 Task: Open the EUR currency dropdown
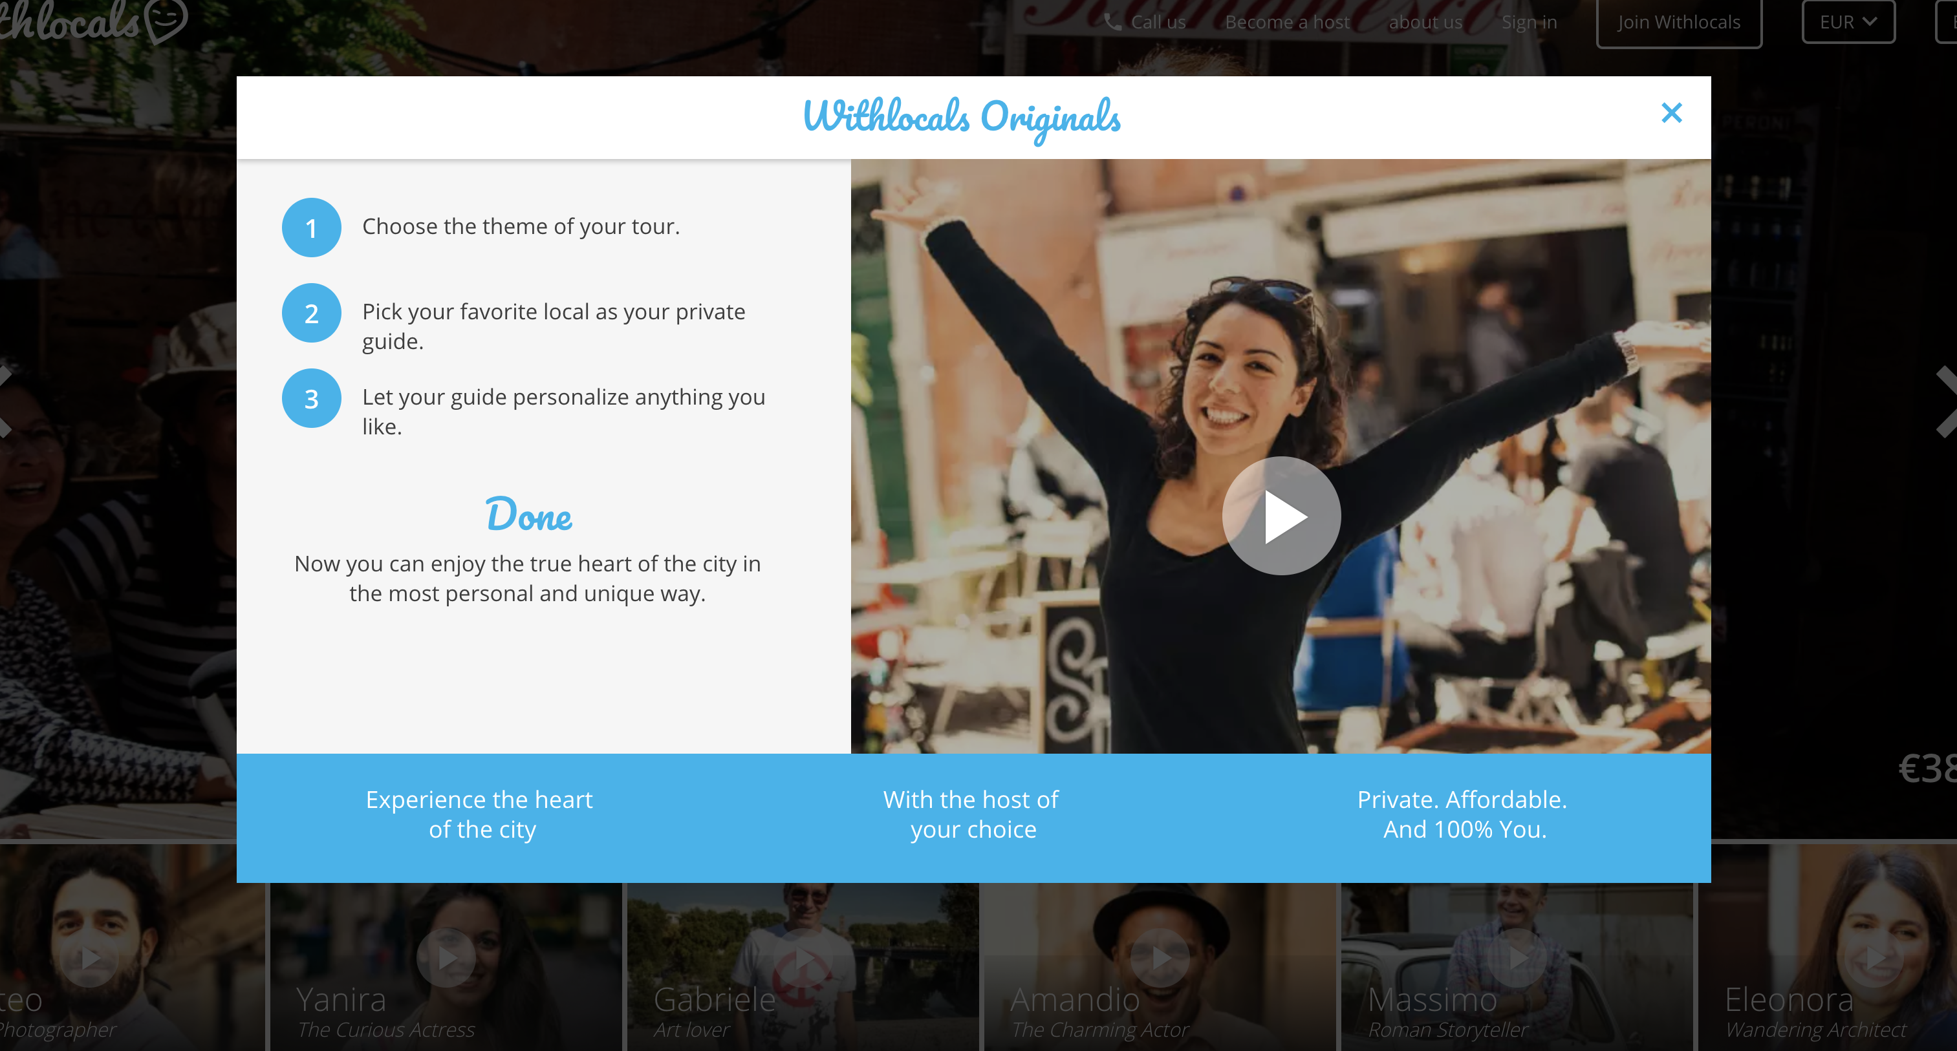pos(1848,22)
